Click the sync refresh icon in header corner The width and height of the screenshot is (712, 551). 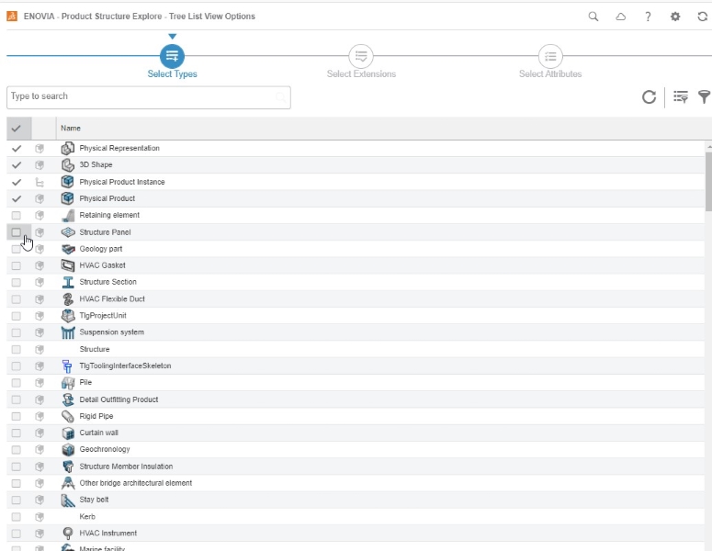pyautogui.click(x=703, y=17)
